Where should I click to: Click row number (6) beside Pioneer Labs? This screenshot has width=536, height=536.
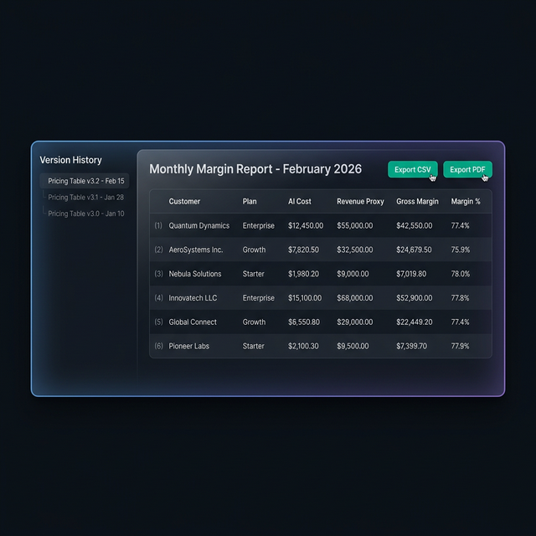tap(158, 346)
